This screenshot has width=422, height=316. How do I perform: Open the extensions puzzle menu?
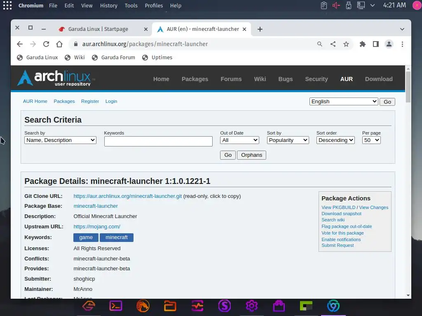pyautogui.click(x=363, y=44)
